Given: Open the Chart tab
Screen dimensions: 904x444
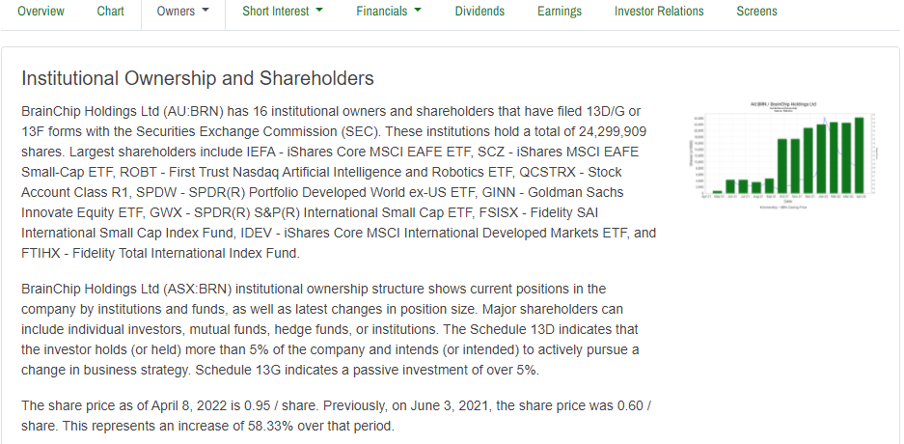Looking at the screenshot, I should tap(111, 12).
